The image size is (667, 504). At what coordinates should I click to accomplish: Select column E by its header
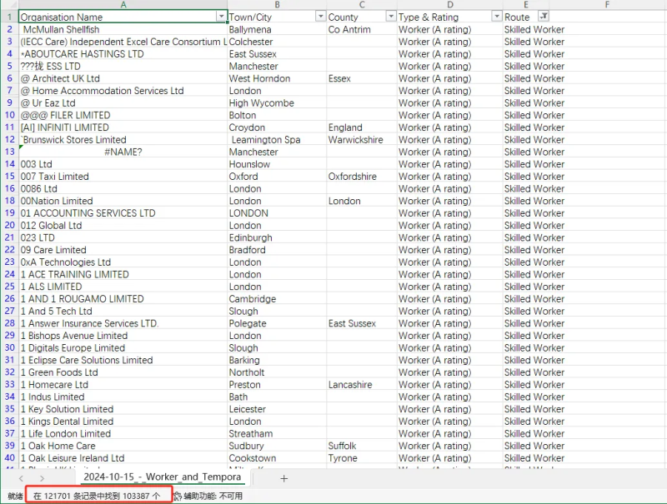526,5
